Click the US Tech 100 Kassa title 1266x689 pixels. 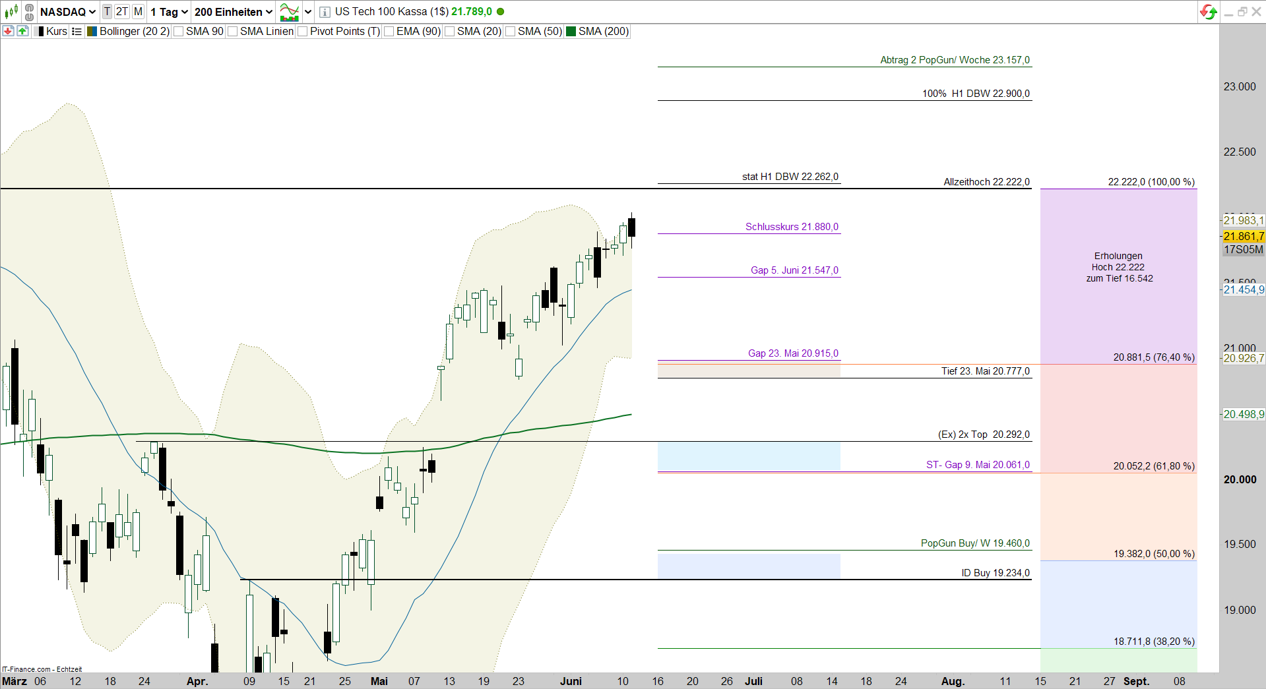point(391,12)
